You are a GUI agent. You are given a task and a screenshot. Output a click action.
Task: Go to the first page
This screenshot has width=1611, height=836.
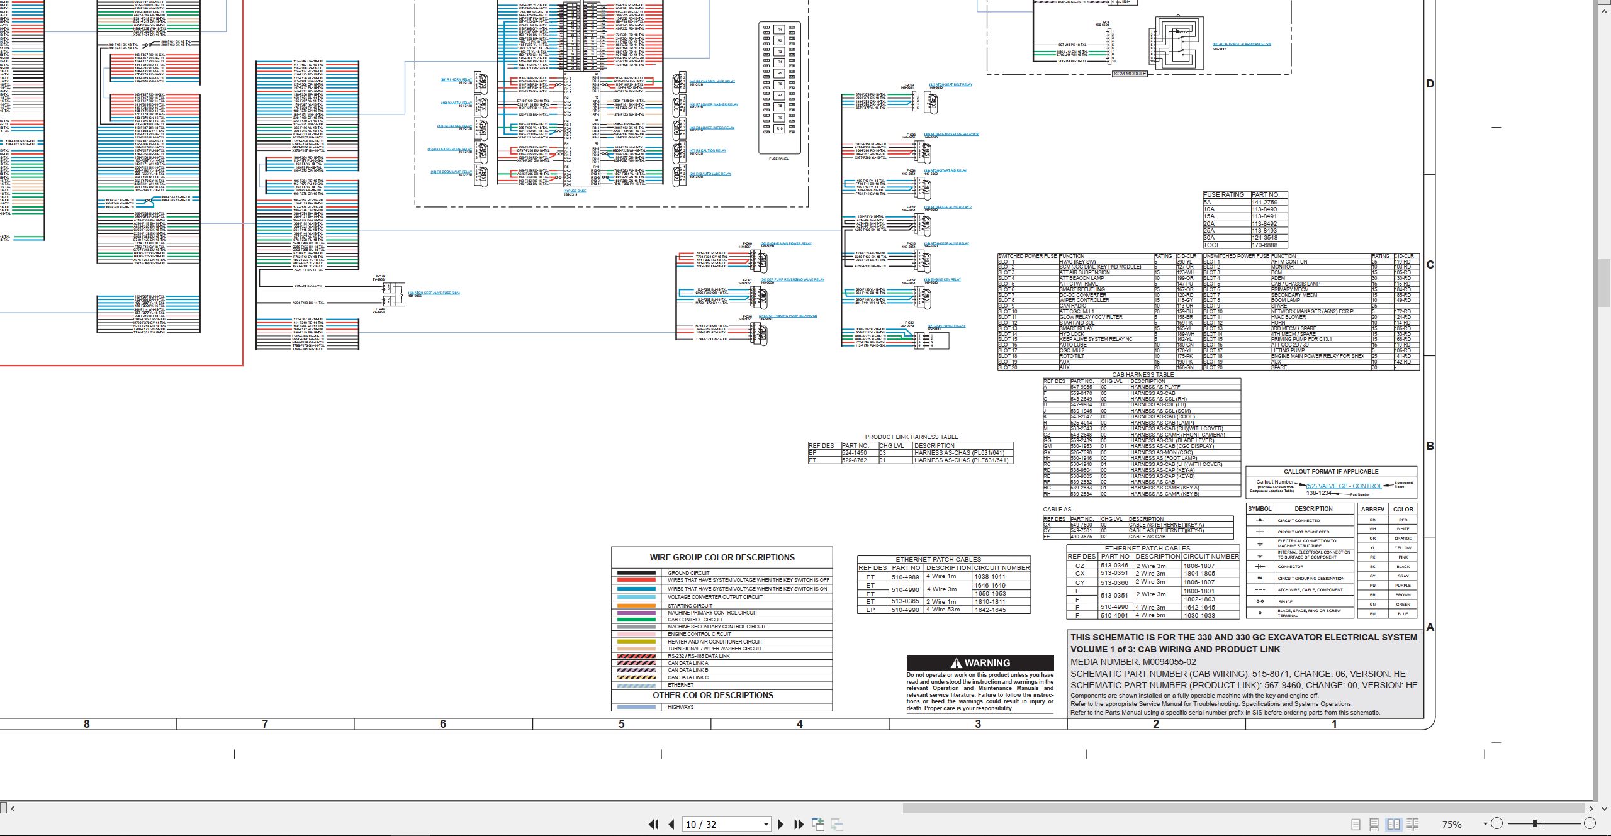[x=654, y=824]
